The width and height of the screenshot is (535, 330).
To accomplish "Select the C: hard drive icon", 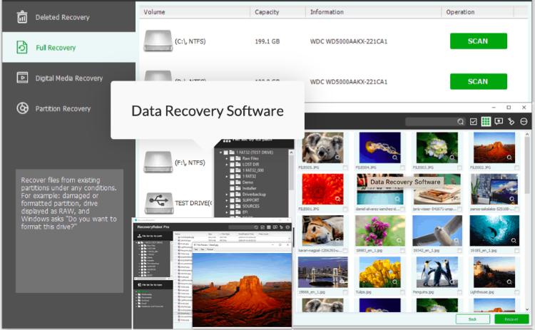I will [158, 41].
